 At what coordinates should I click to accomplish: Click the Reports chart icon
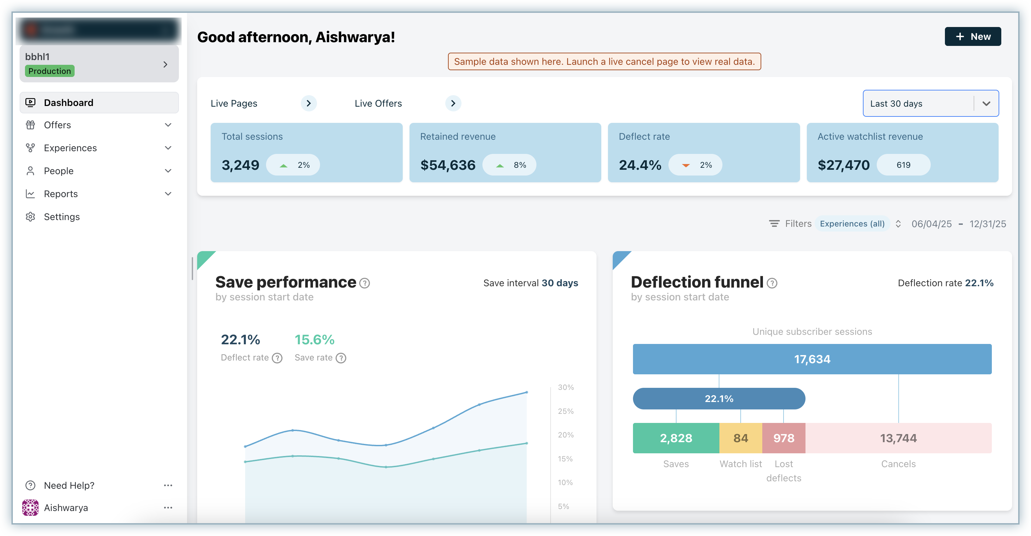(x=30, y=194)
